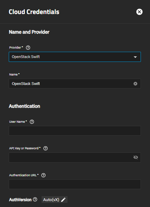Click the Auto(vX) AuthVersion value
The width and height of the screenshot is (150, 207).
click(x=51, y=200)
